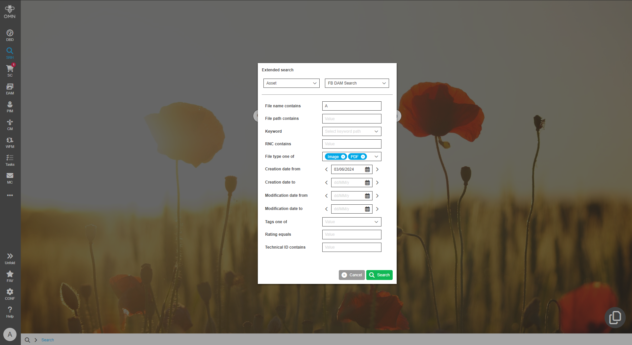Open the DAM module
This screenshot has width=632, height=345.
10,88
